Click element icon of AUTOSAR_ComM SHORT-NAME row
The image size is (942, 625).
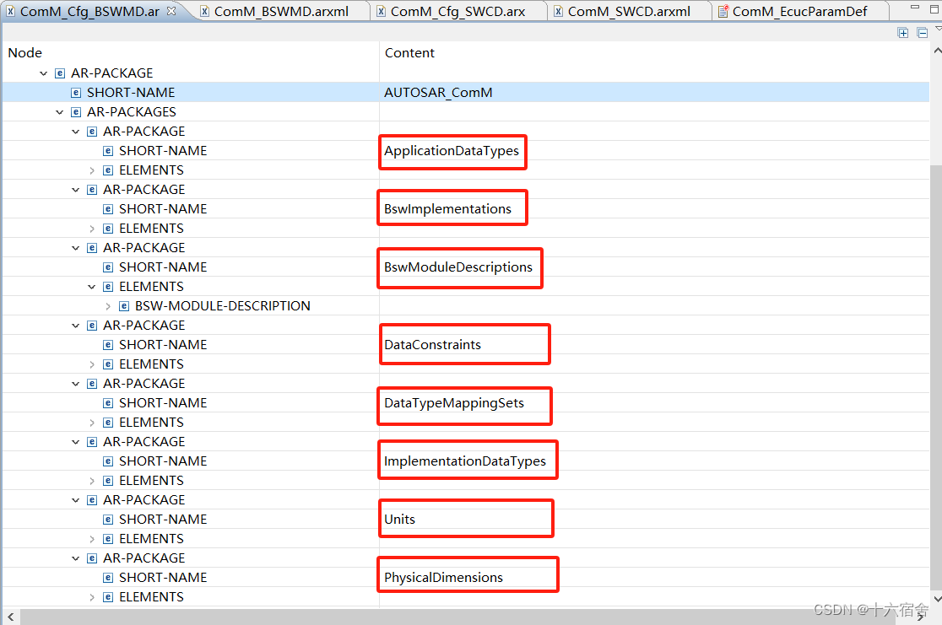76,93
